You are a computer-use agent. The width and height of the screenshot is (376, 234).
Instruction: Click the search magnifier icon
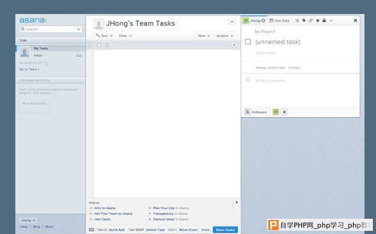click(x=23, y=29)
